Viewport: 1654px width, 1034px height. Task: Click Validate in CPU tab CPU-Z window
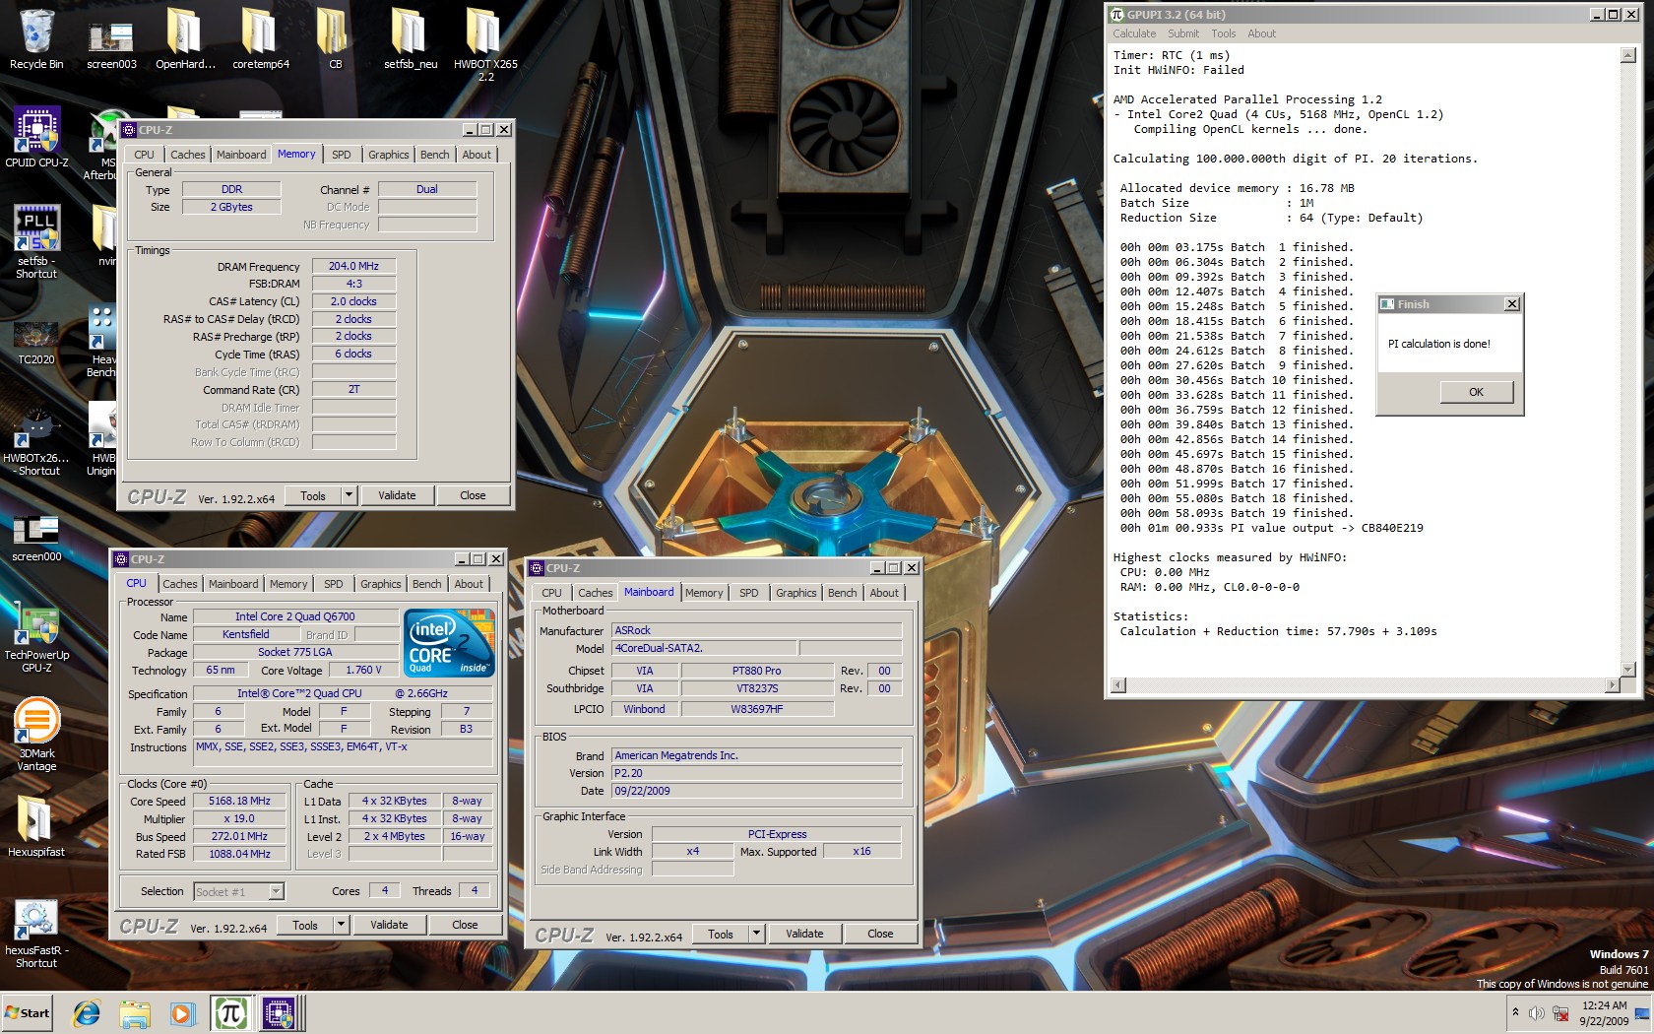tap(389, 925)
